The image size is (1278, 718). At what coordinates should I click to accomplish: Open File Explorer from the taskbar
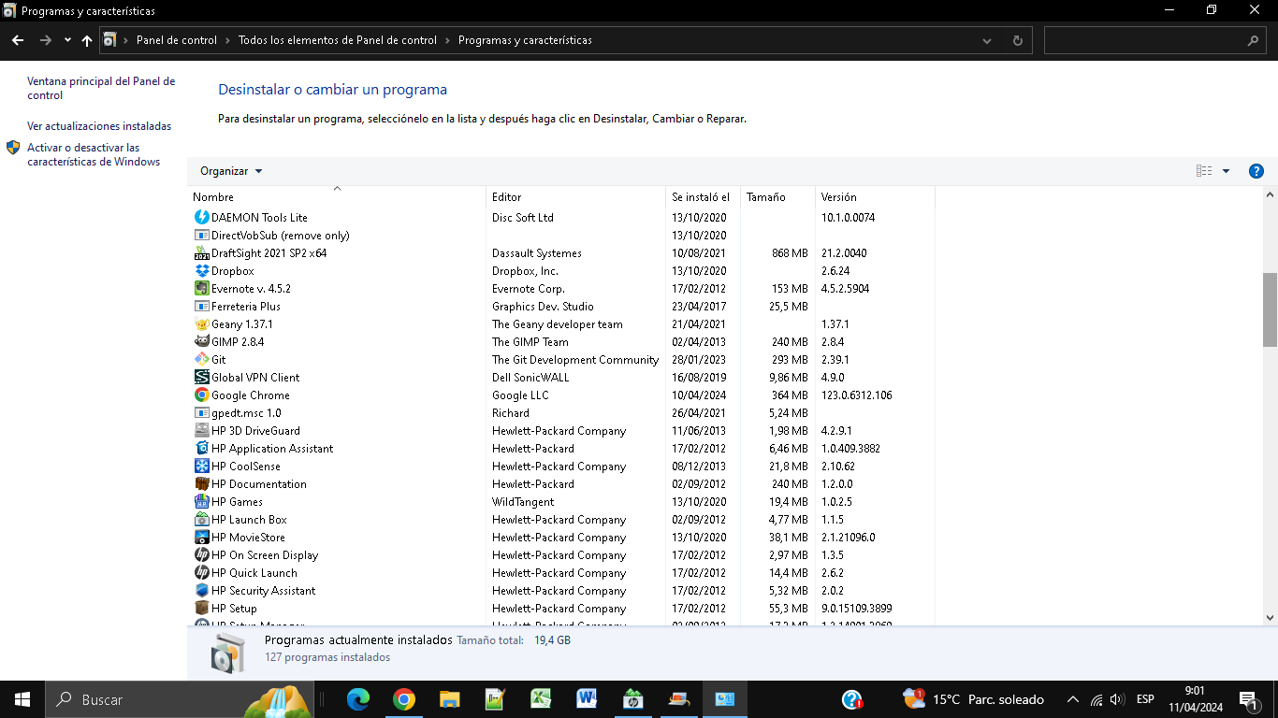tap(450, 699)
